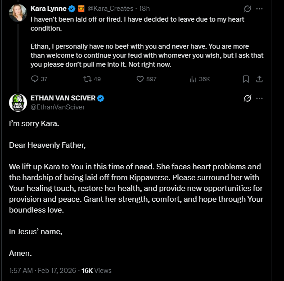Repost Kara Lynne's post
The width and height of the screenshot is (284, 281).
[x=87, y=79]
